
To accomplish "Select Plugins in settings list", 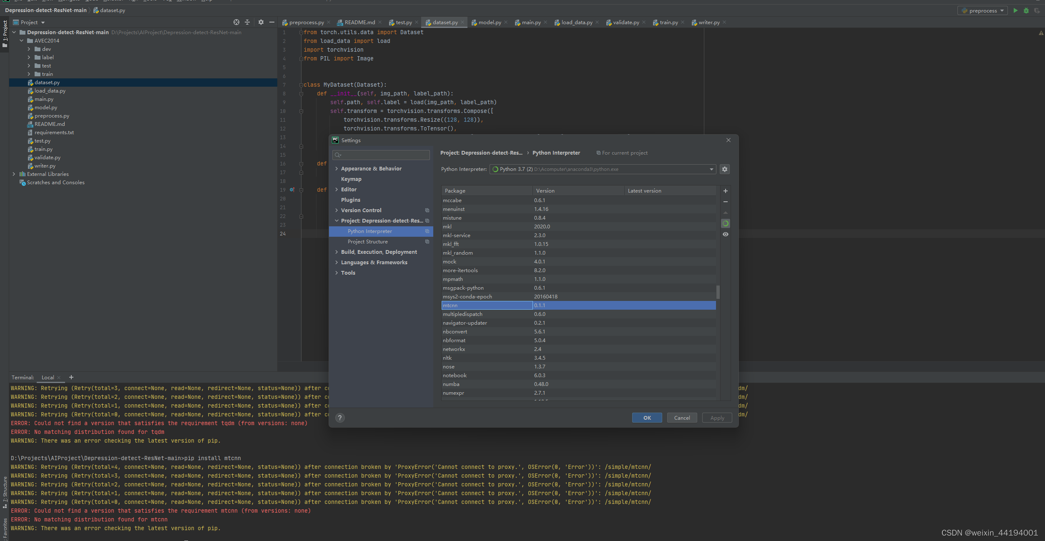I will [x=350, y=200].
